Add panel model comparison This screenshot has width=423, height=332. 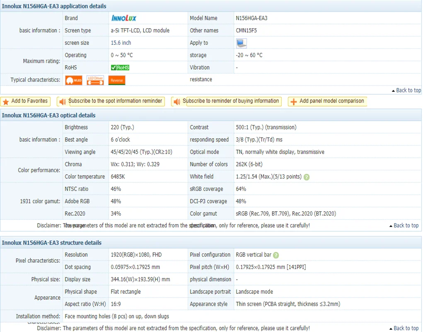coord(327,101)
